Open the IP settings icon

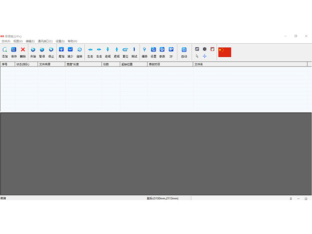click(x=171, y=51)
